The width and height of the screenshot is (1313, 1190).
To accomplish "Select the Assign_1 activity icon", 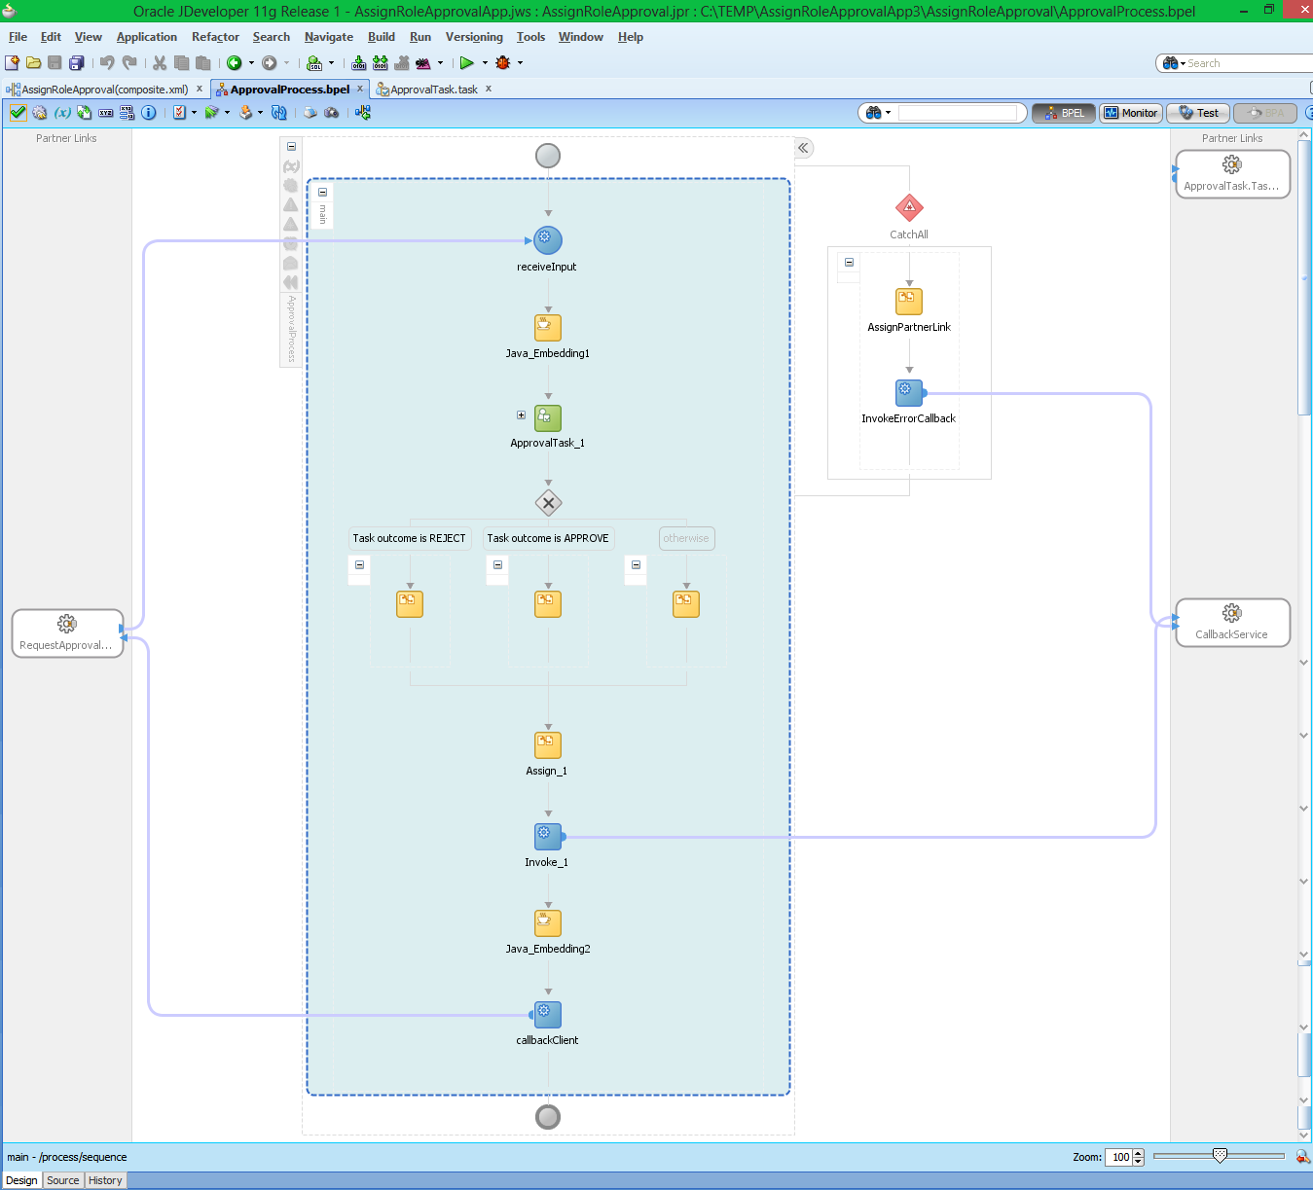I will click(548, 744).
